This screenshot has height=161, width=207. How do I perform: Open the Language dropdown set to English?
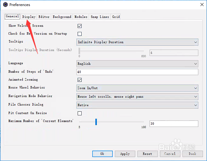pyautogui.click(x=137, y=64)
